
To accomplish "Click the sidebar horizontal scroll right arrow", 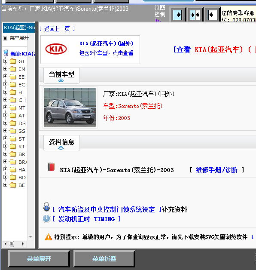I will [x=23, y=244].
